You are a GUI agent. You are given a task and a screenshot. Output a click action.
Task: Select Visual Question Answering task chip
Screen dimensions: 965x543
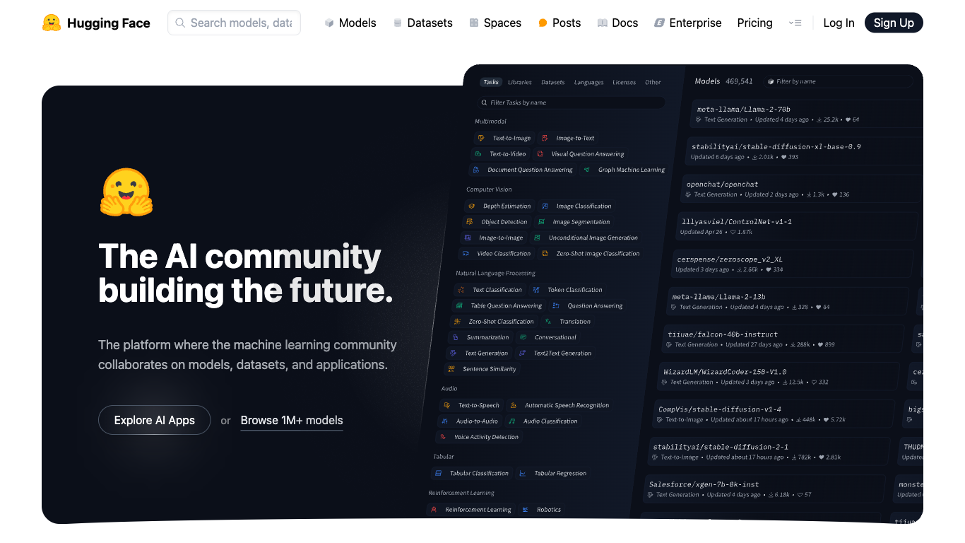pyautogui.click(x=581, y=153)
